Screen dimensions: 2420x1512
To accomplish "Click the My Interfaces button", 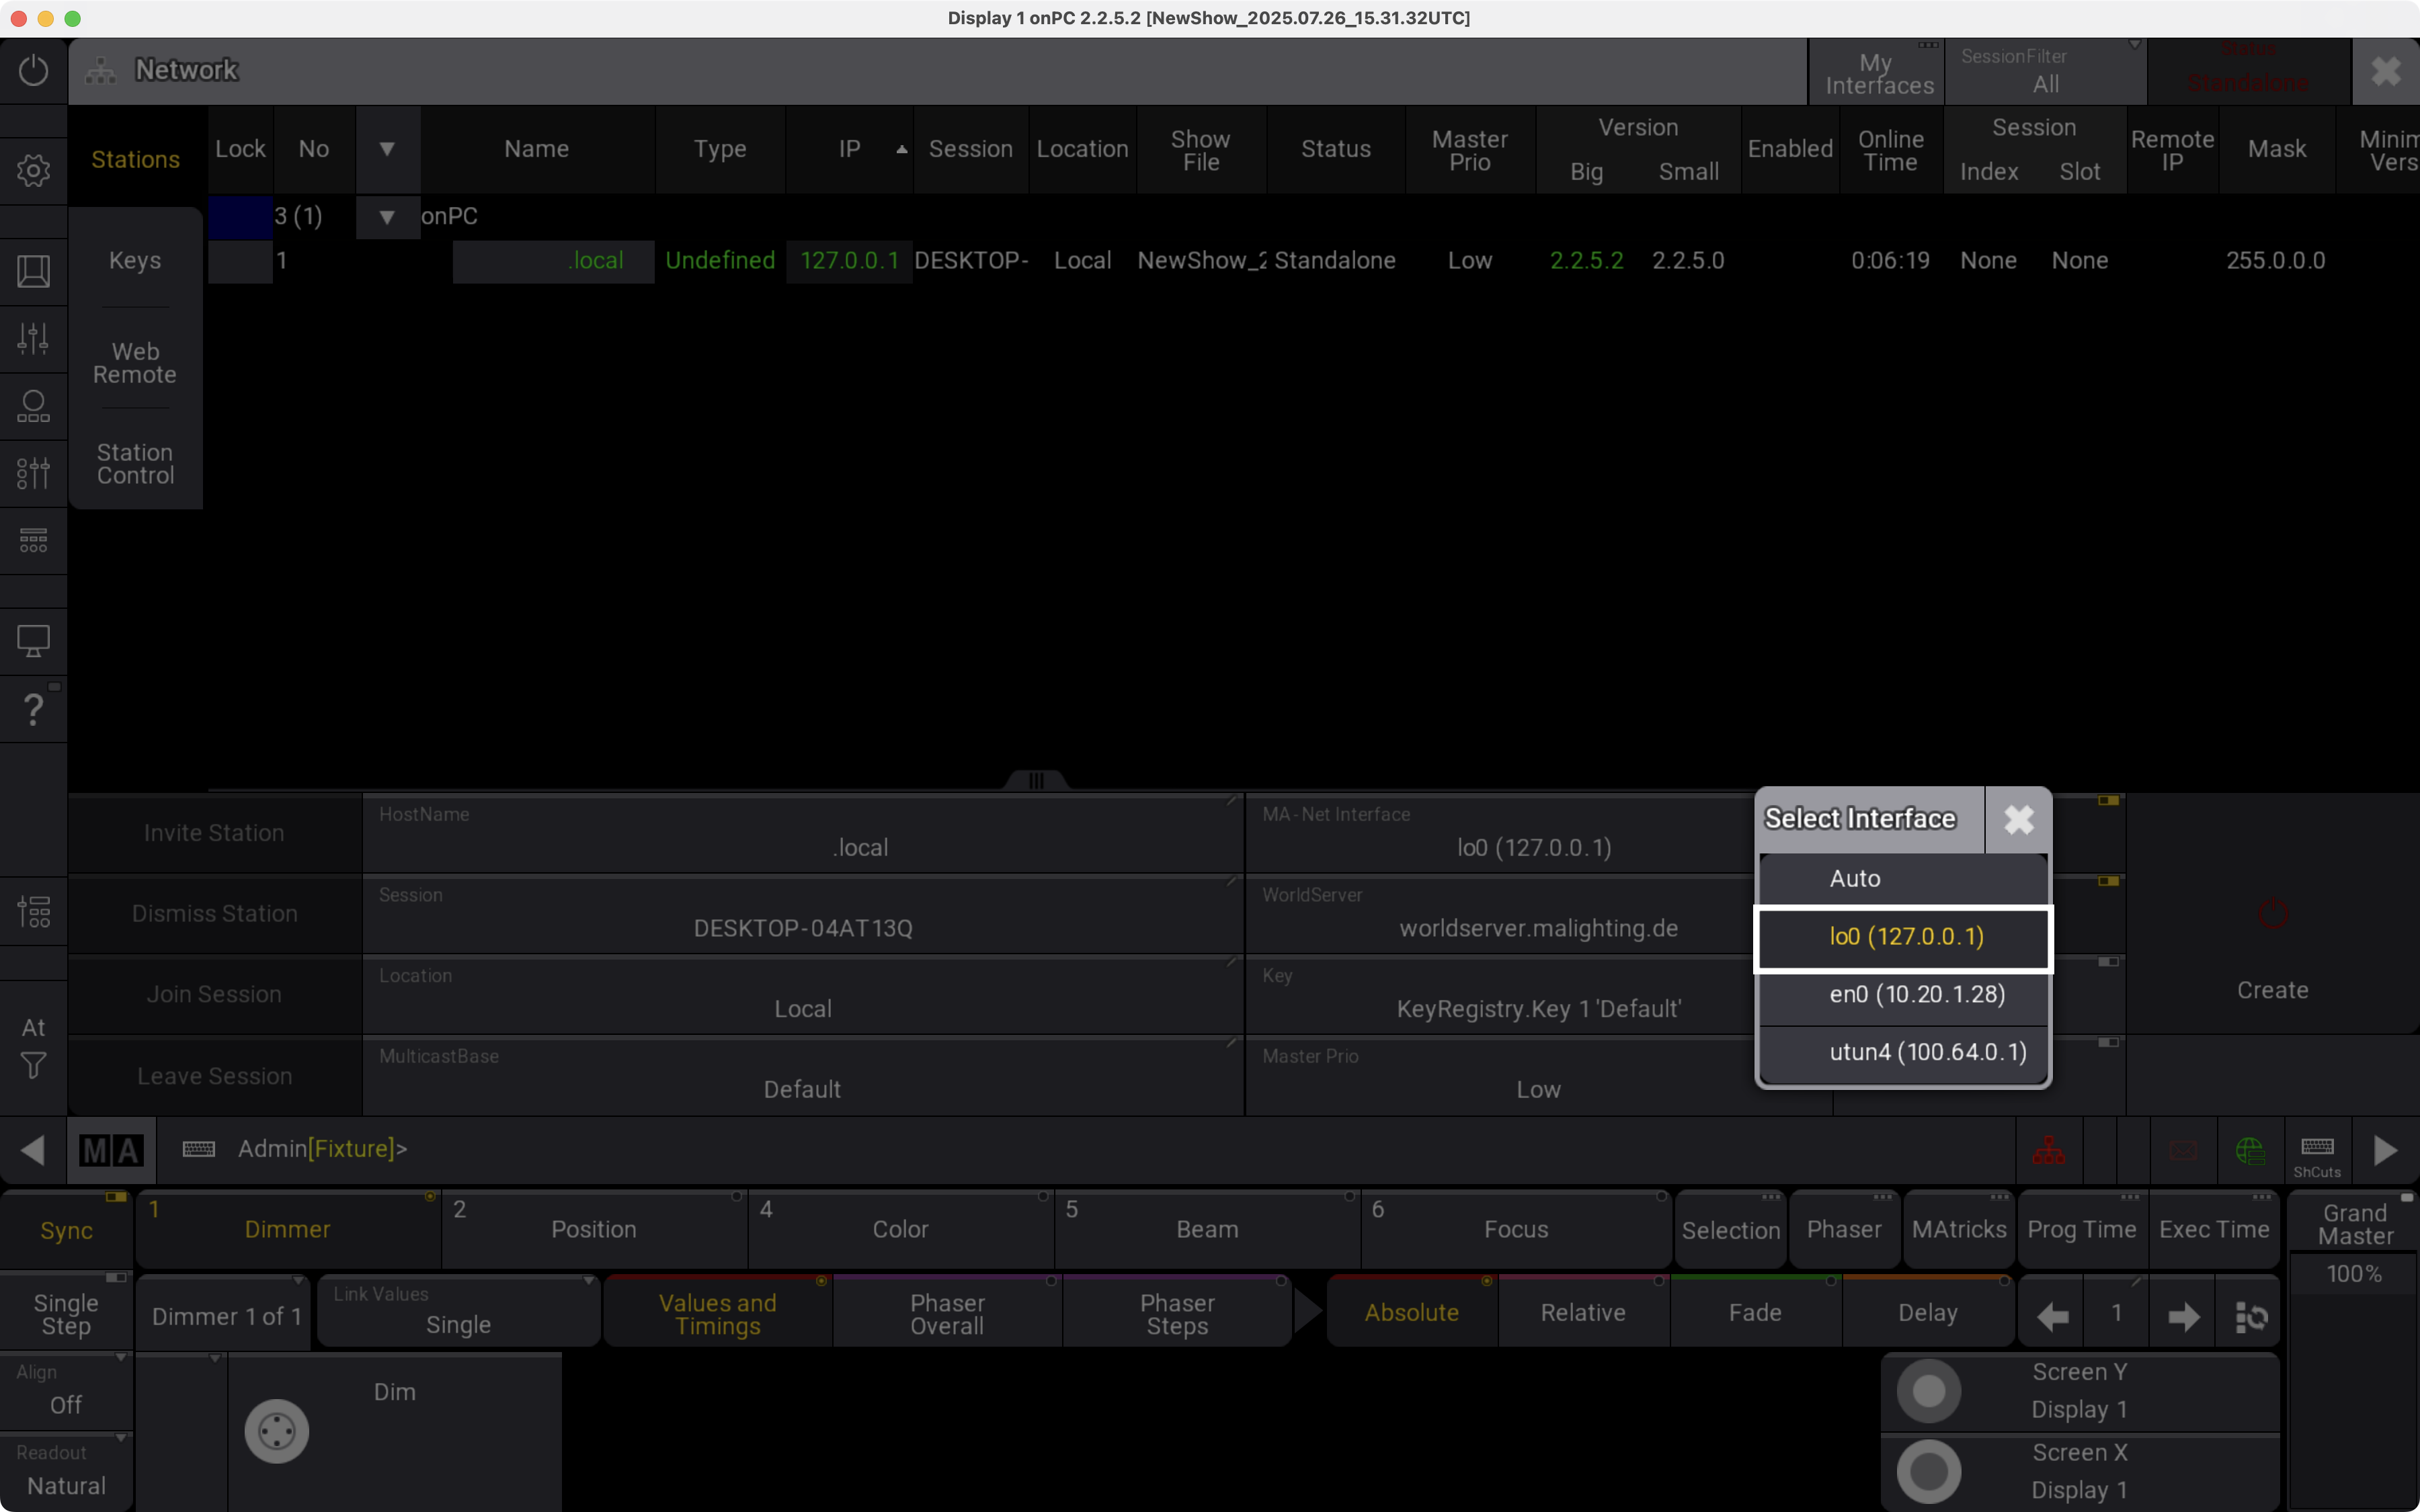I will 1878,73.
